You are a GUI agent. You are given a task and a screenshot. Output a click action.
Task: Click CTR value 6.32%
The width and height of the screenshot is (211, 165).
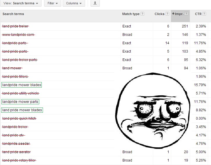point(201,60)
